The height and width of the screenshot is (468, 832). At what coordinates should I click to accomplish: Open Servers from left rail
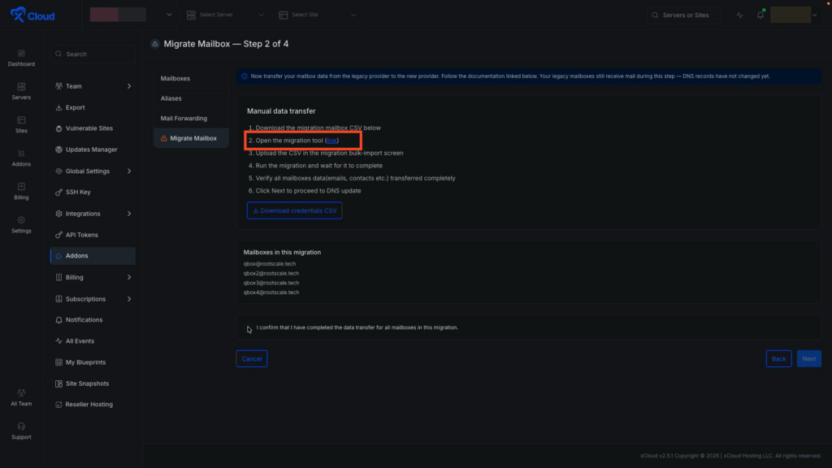[21, 92]
